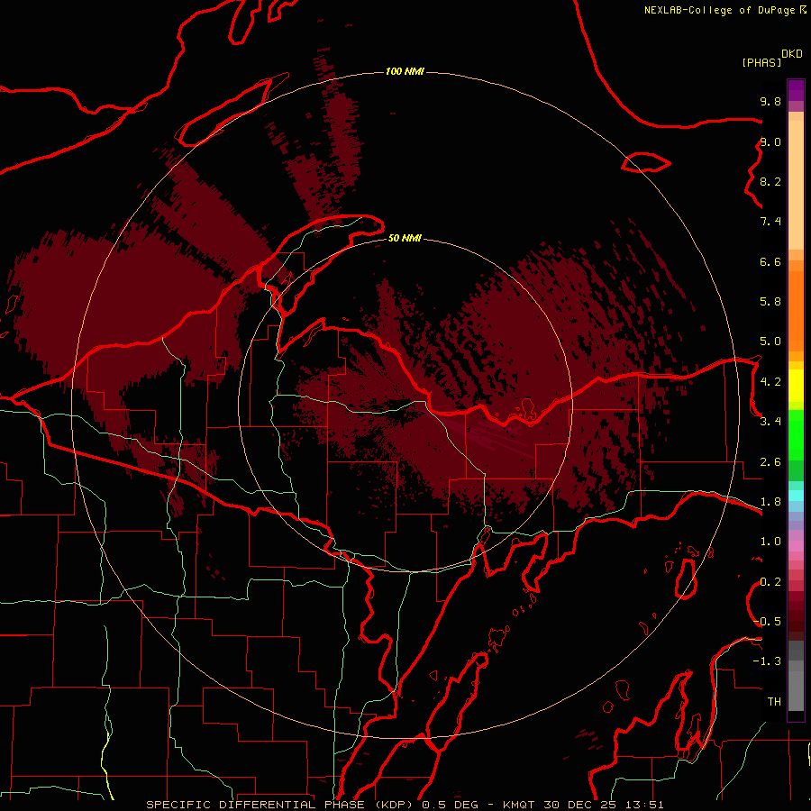Pick the yellow segment of the color scale

click(796, 386)
